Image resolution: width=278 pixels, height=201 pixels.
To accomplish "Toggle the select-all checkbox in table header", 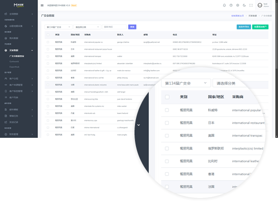I will tap(48, 35).
